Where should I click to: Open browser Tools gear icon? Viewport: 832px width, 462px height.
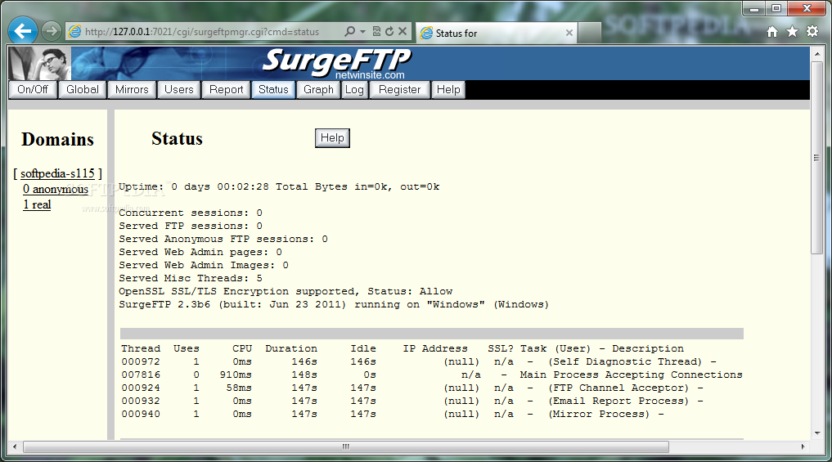(x=812, y=32)
